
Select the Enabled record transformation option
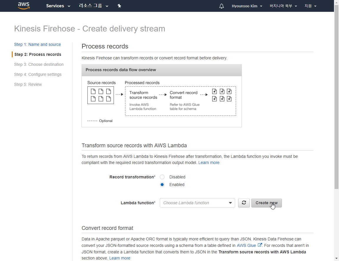coord(162,185)
